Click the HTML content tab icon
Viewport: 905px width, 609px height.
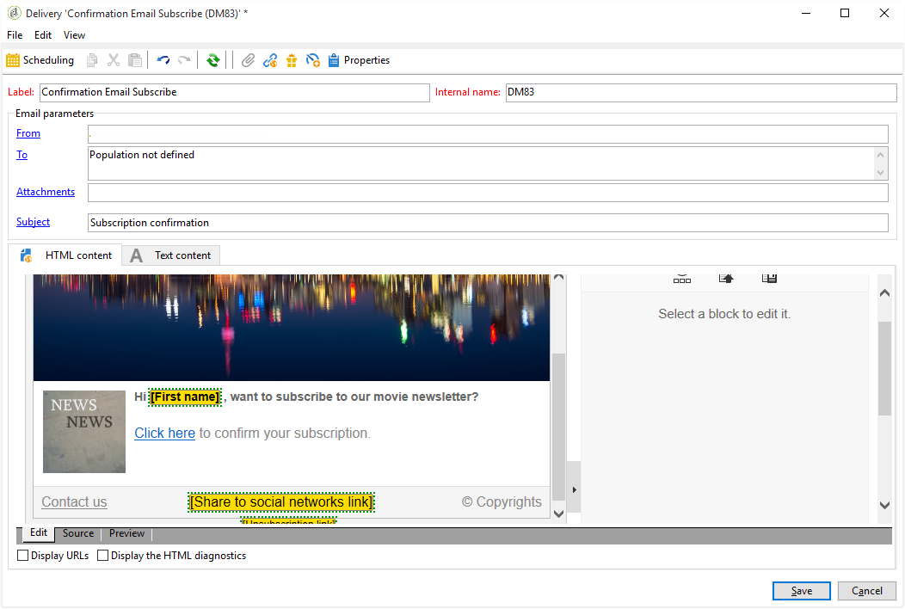click(26, 255)
